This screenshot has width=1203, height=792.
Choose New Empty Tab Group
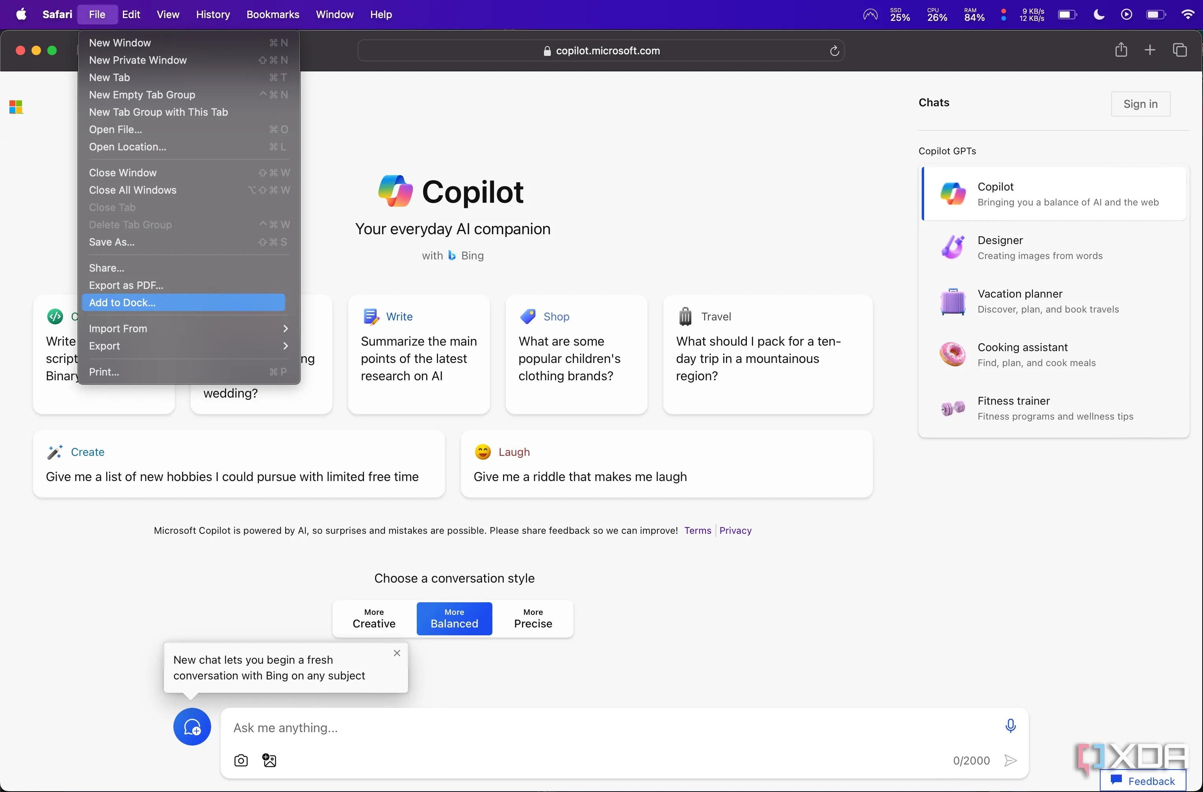click(x=189, y=95)
